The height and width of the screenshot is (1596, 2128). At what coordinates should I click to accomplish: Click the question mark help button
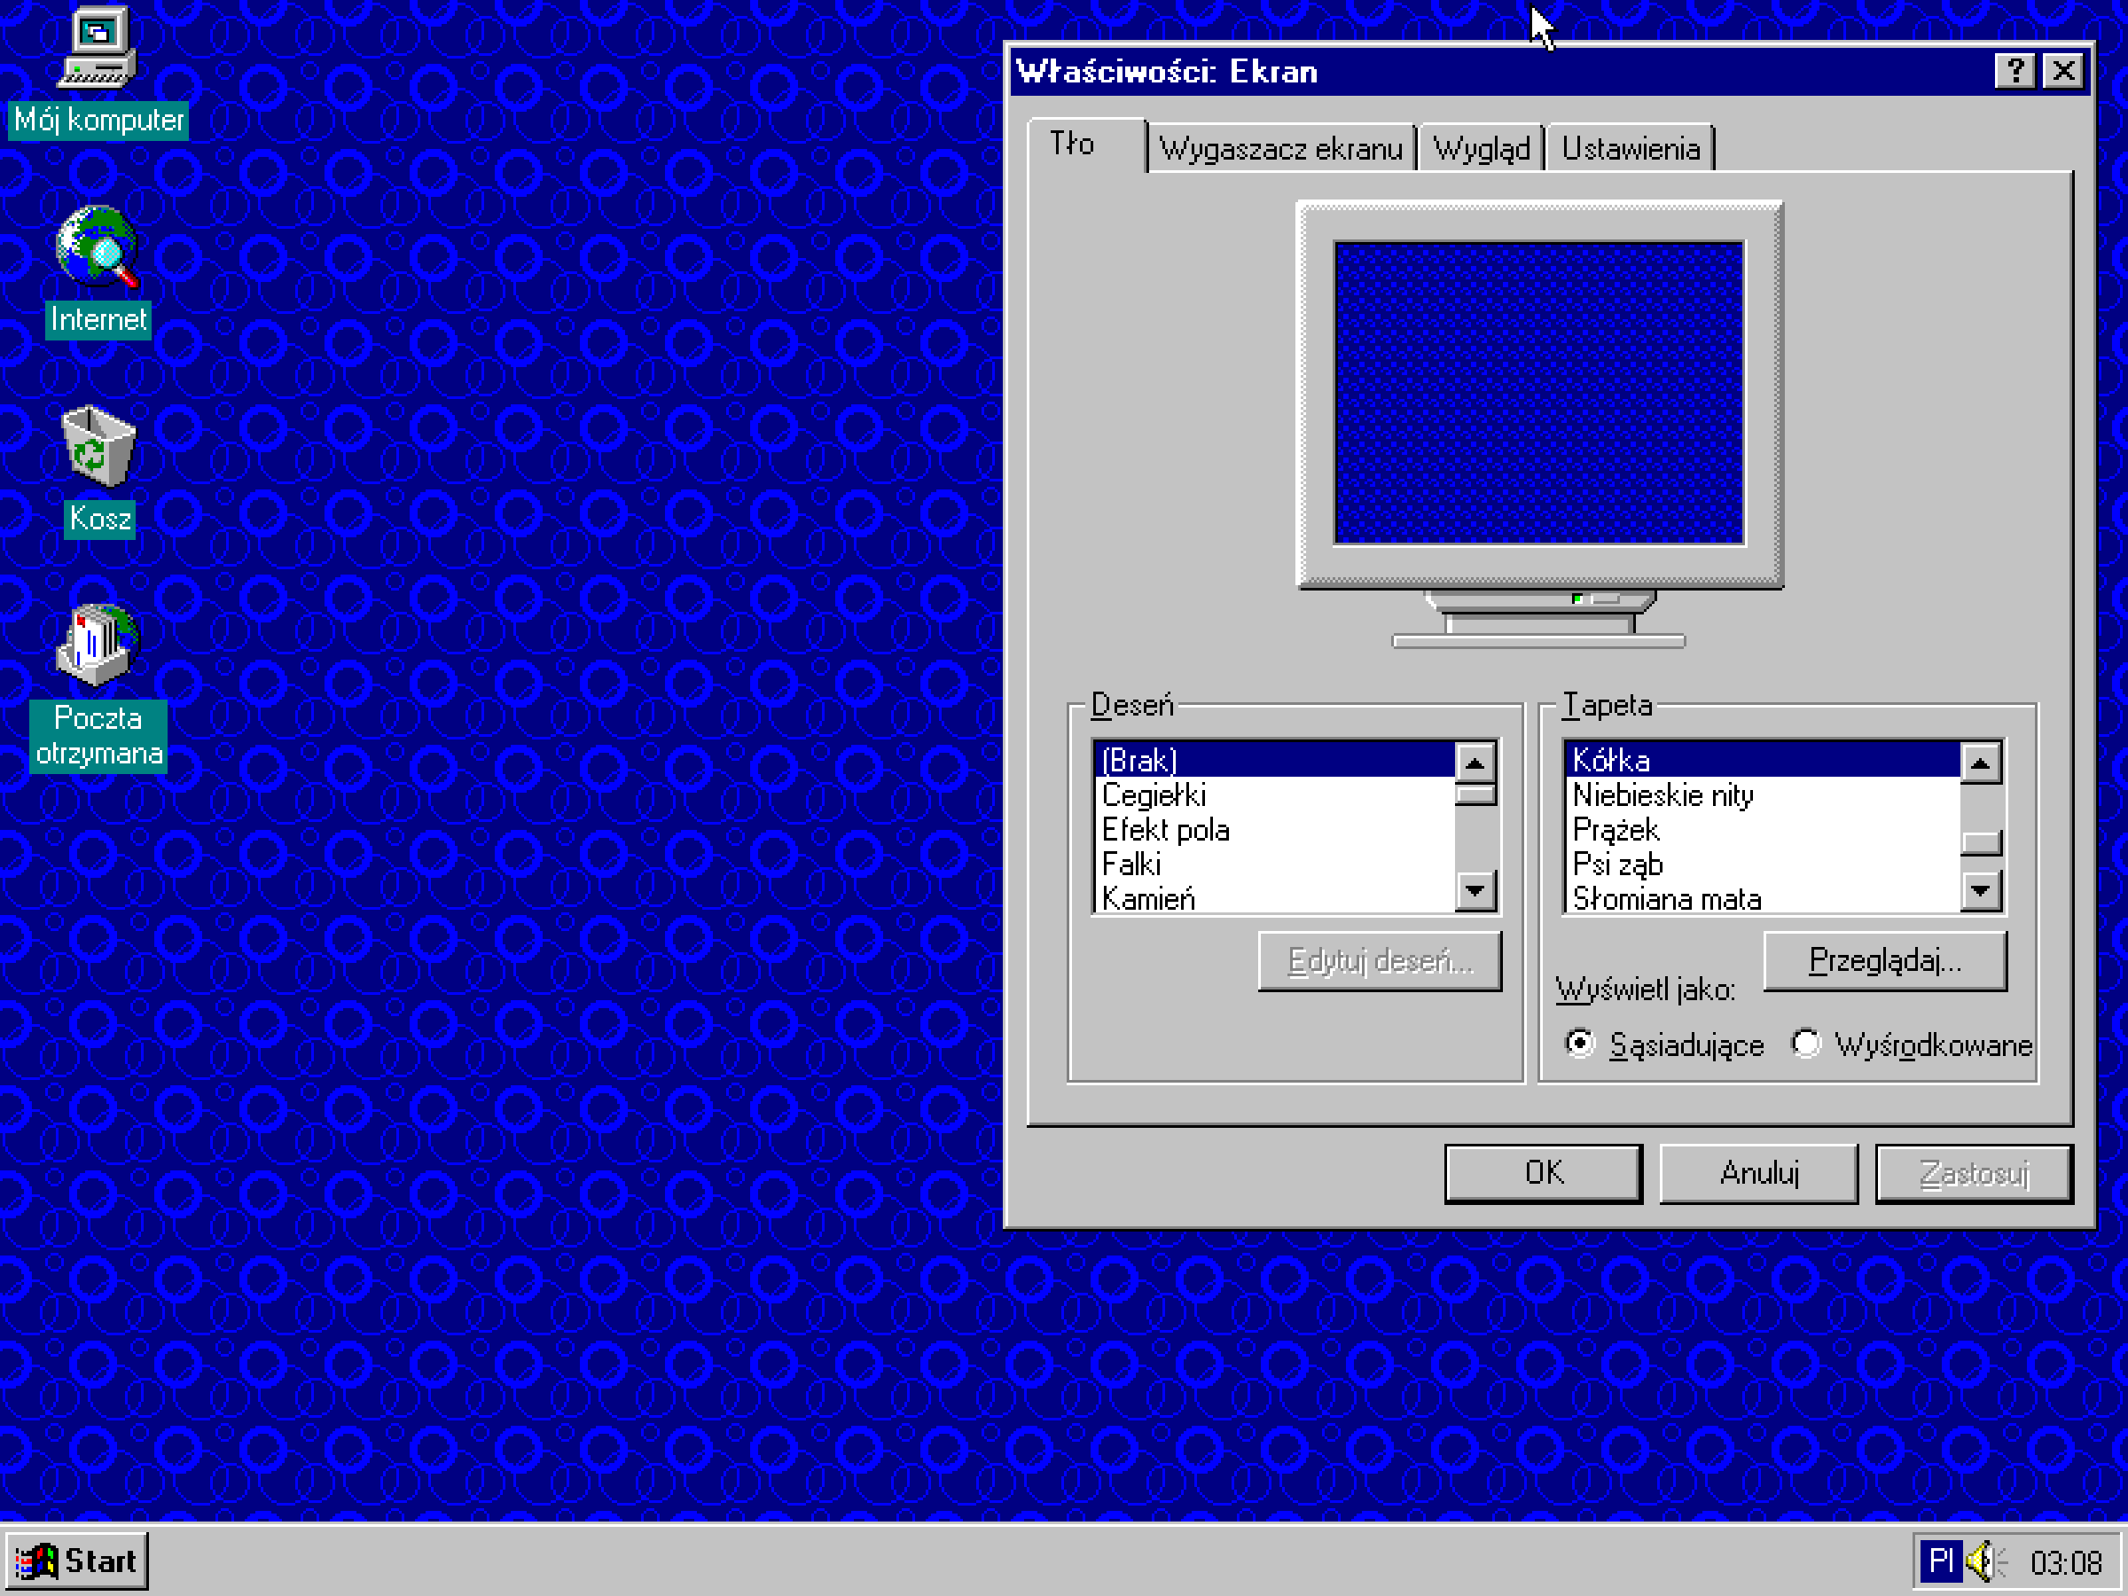click(2014, 71)
